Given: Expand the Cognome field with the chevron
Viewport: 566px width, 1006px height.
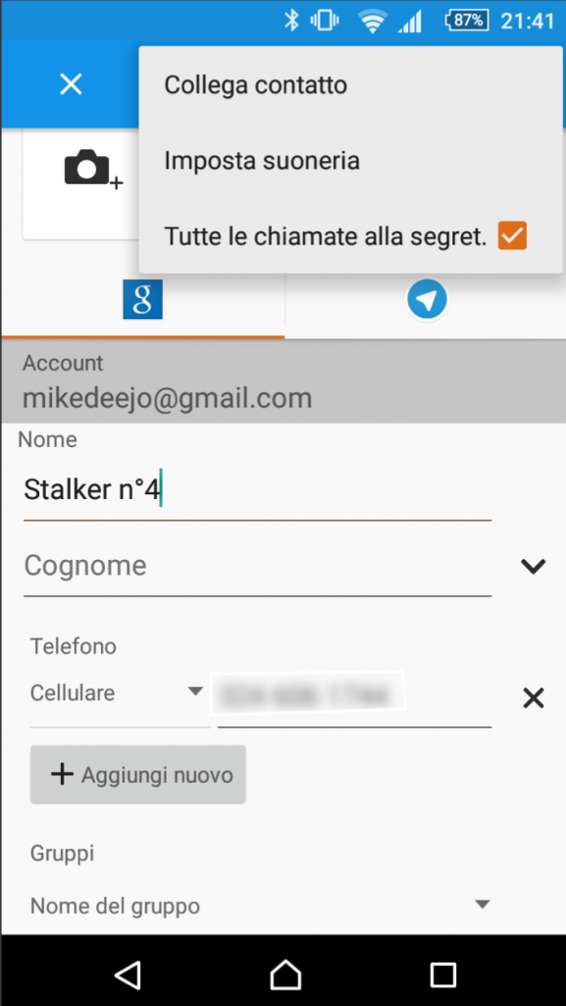Looking at the screenshot, I should pyautogui.click(x=533, y=566).
